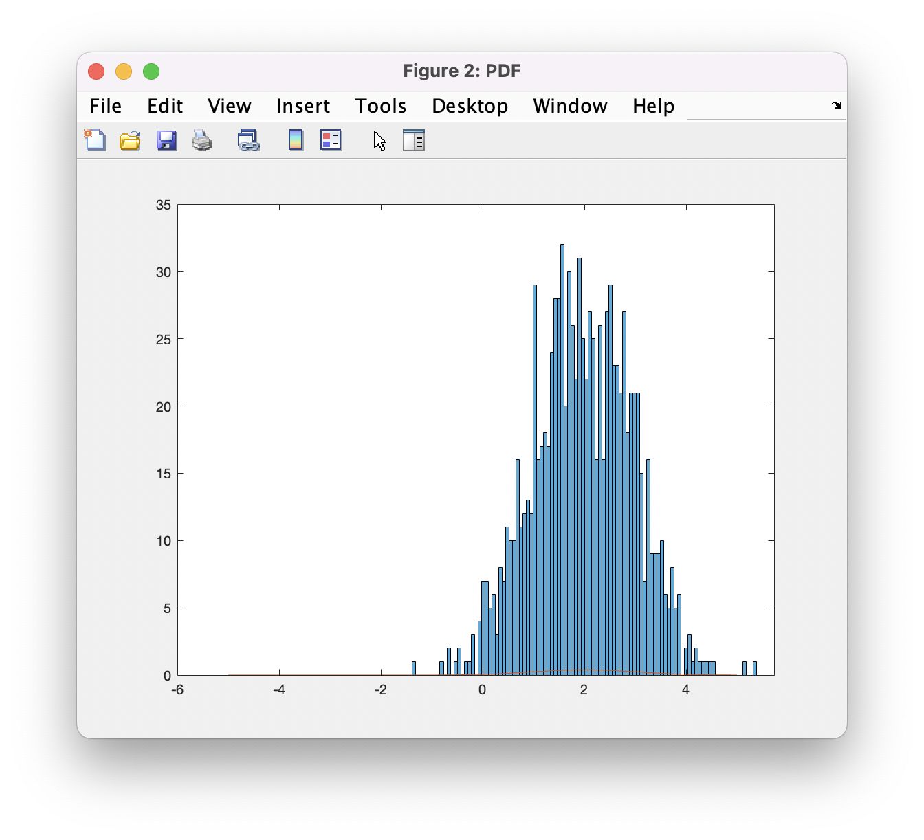Click the x-axis label -4
Viewport: 924px width, 840px height.
point(279,689)
